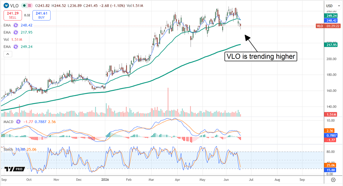This screenshot has width=343, height=186.
Task: Click the refresh icon beside EMA 248.42
Action: click(x=16, y=25)
